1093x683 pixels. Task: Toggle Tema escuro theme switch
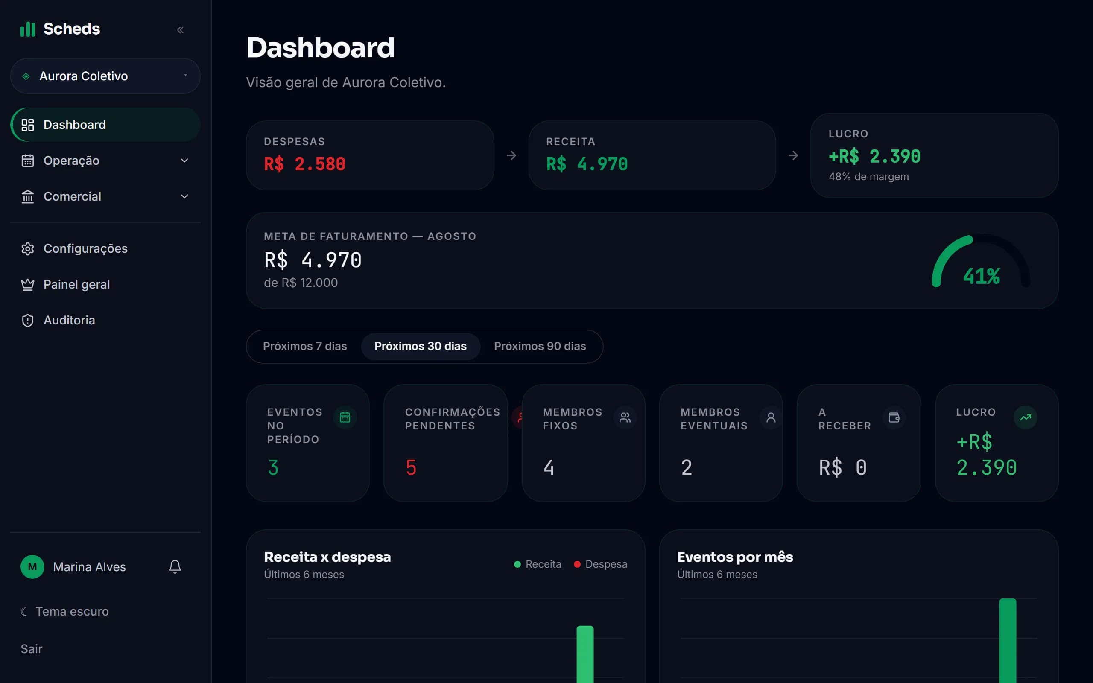point(65,612)
